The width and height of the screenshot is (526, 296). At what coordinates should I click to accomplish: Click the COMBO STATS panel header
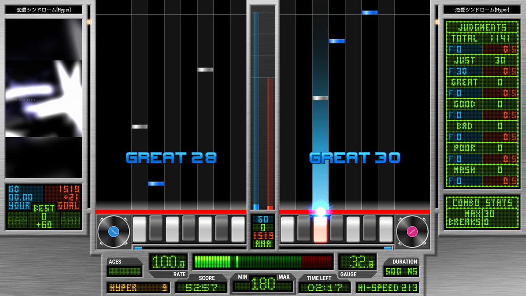tap(482, 203)
